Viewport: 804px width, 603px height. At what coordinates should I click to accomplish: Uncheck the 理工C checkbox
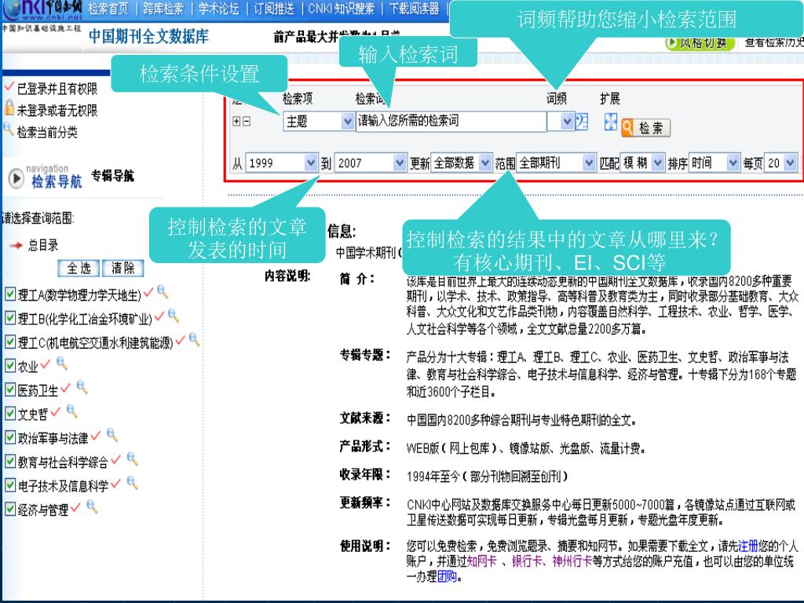9,342
